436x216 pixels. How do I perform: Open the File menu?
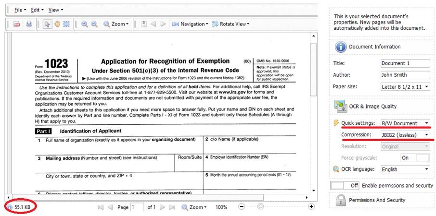tap(20, 10)
